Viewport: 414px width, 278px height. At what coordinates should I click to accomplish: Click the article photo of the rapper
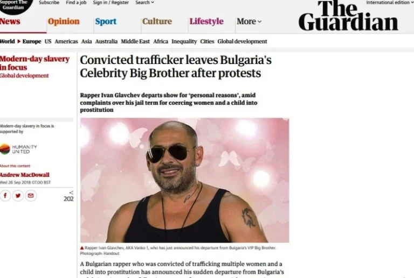pyautogui.click(x=184, y=180)
